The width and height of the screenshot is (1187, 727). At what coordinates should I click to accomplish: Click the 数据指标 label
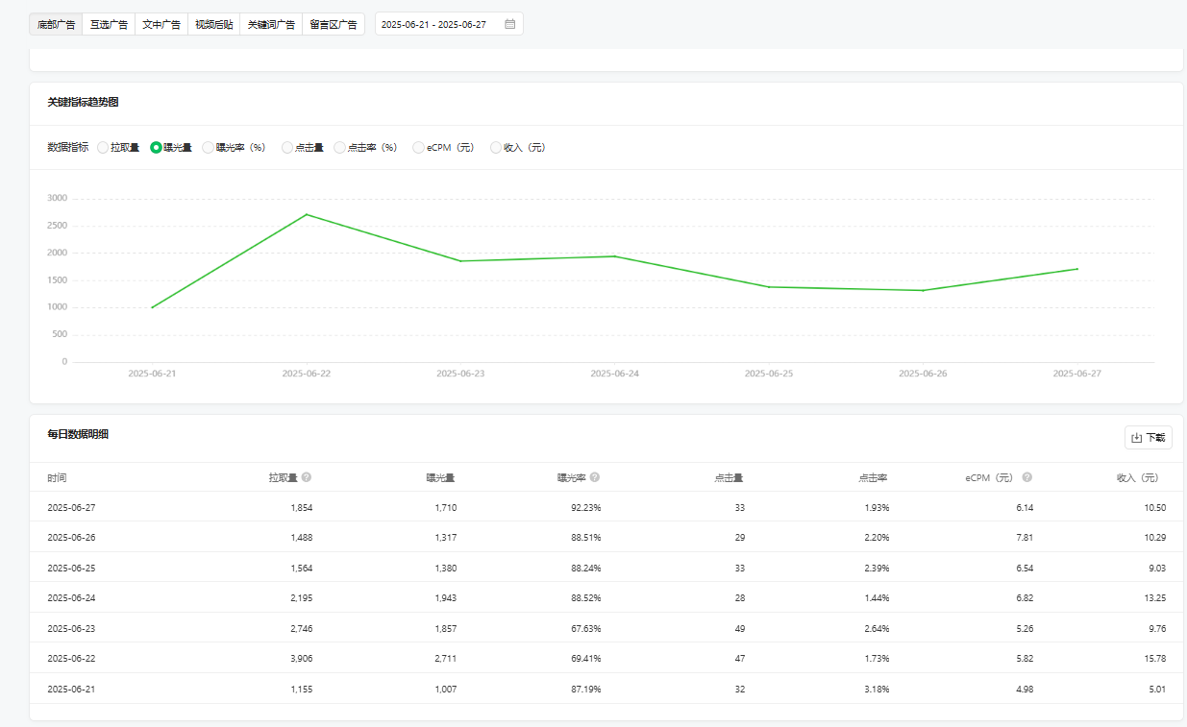coord(67,148)
